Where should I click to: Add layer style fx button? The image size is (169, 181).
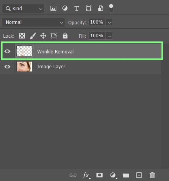coord(87,175)
